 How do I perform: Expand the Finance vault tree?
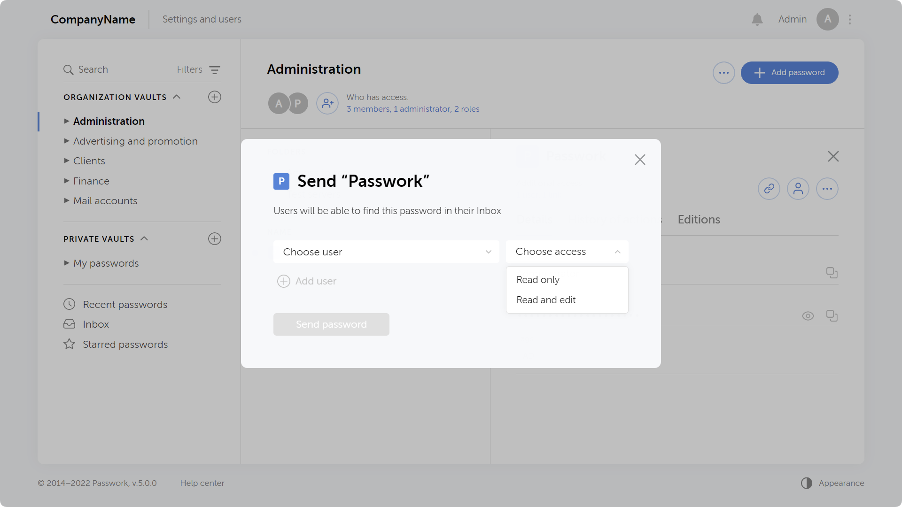tap(67, 181)
